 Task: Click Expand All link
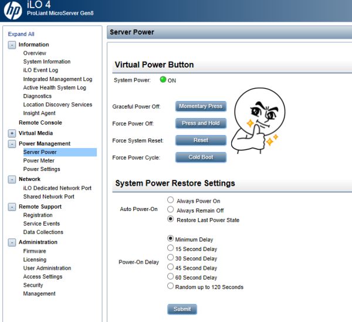pos(21,34)
